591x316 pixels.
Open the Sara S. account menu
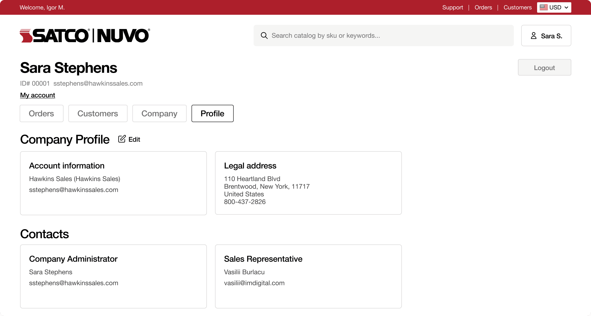click(546, 35)
